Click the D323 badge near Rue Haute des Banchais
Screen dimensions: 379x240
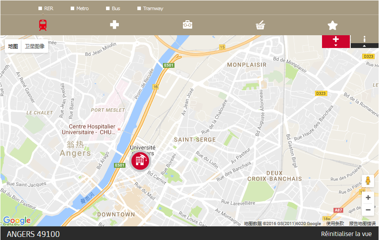(321, 93)
